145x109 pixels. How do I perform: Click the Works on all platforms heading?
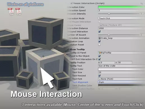click(x=26, y=4)
